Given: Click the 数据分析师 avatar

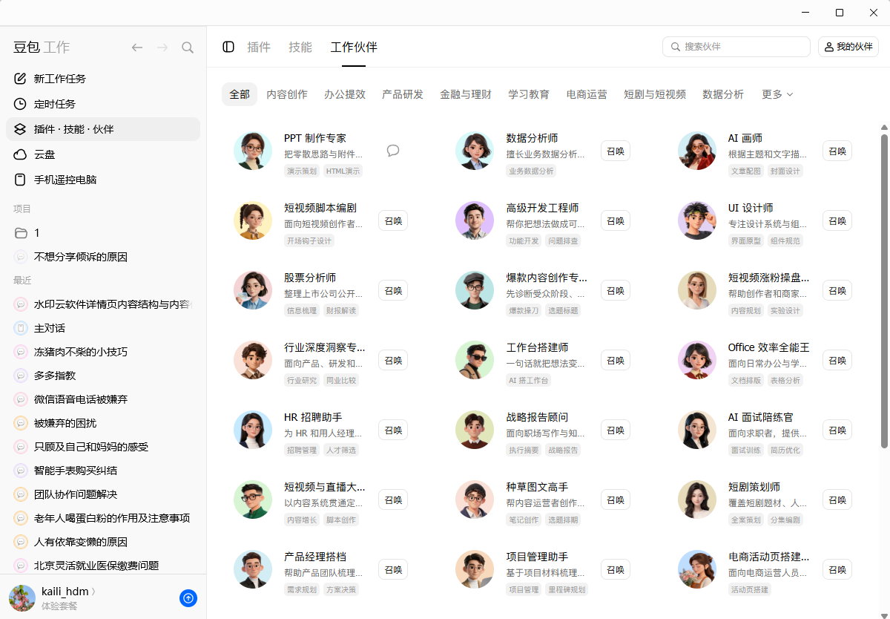Looking at the screenshot, I should point(475,151).
